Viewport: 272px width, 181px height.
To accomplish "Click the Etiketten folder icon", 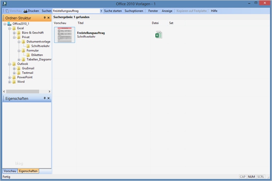I will 28,55.
